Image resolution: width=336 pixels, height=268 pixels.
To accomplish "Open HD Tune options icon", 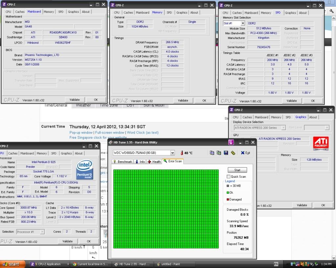I will (233, 153).
